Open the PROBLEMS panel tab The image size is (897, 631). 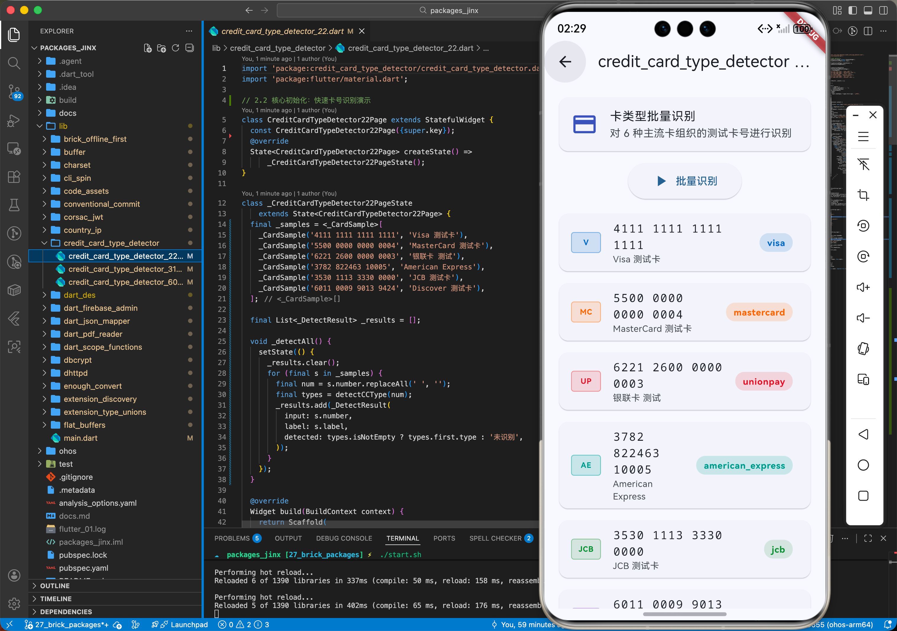point(232,539)
